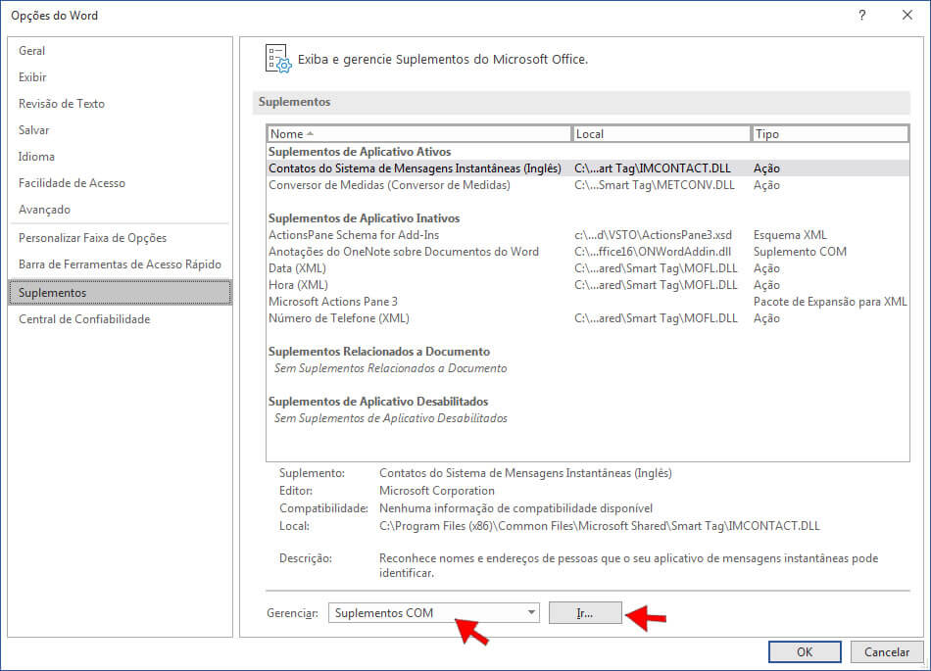Click the Sem Suplementos Relacionados a Documento text
Viewport: 931px width, 671px height.
391,368
